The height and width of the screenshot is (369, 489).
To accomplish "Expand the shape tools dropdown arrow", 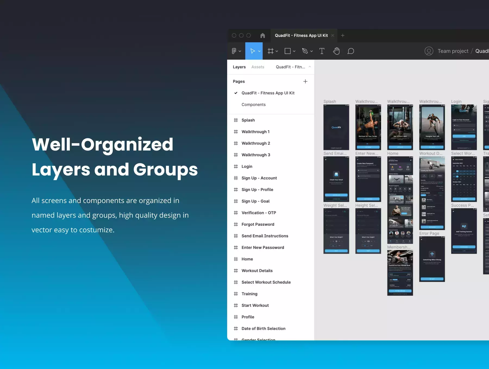I will pyautogui.click(x=294, y=51).
